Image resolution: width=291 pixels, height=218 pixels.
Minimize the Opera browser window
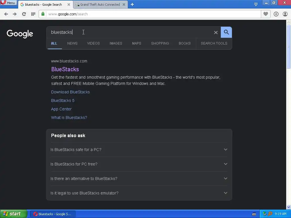pyautogui.click(x=266, y=3)
